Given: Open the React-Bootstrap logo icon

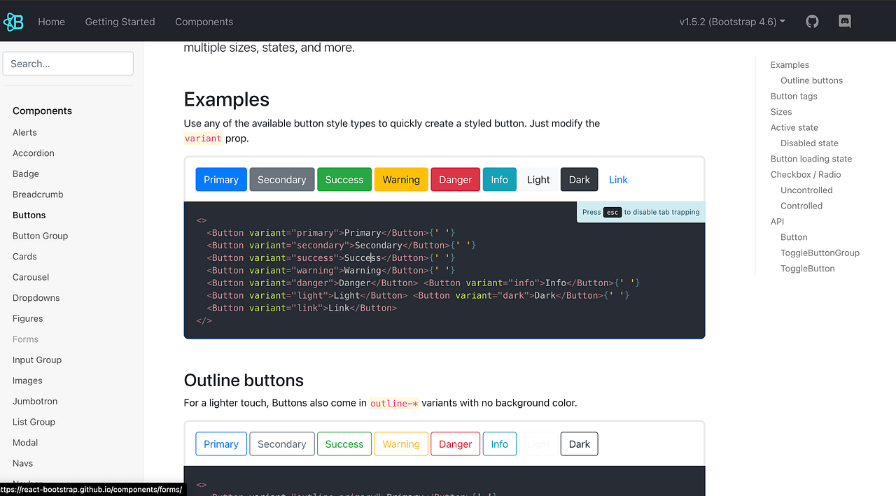Looking at the screenshot, I should (14, 22).
